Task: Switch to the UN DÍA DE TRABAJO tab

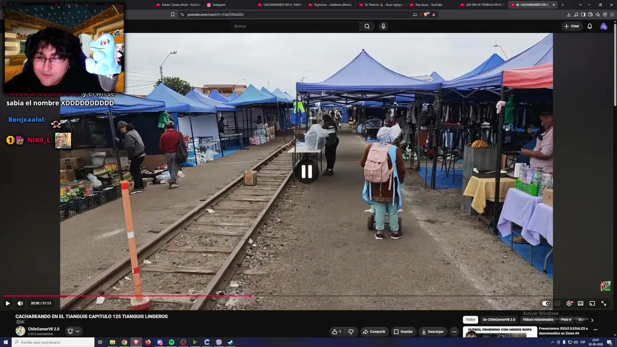Action: (x=482, y=5)
